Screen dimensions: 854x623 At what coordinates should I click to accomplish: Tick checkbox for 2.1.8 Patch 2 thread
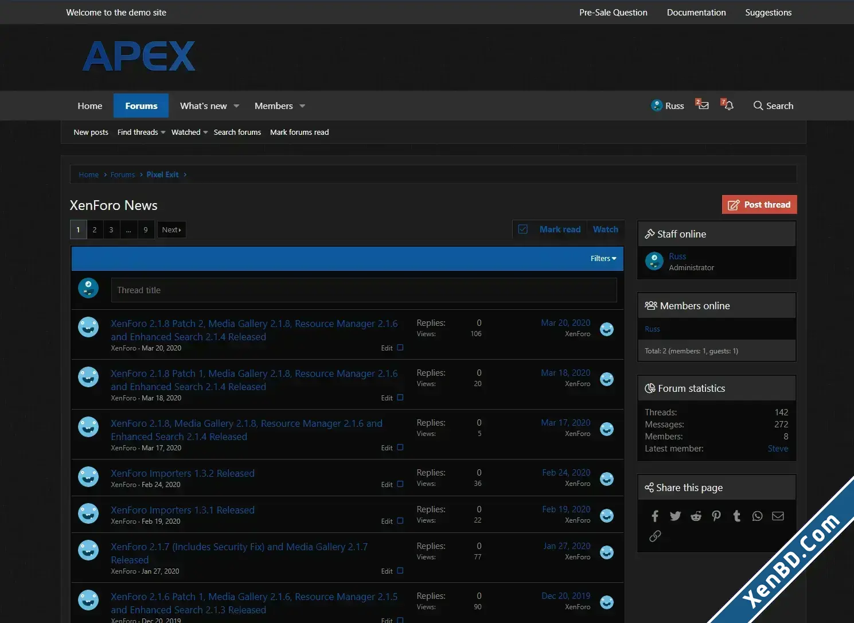400,348
